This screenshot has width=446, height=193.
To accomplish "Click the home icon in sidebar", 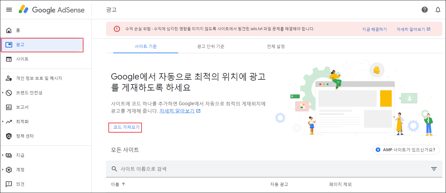I will 9,30.
